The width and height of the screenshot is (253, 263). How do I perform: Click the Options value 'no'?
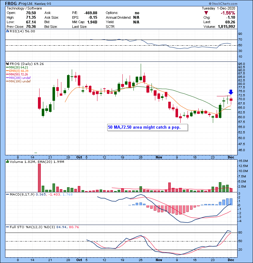click(137, 13)
